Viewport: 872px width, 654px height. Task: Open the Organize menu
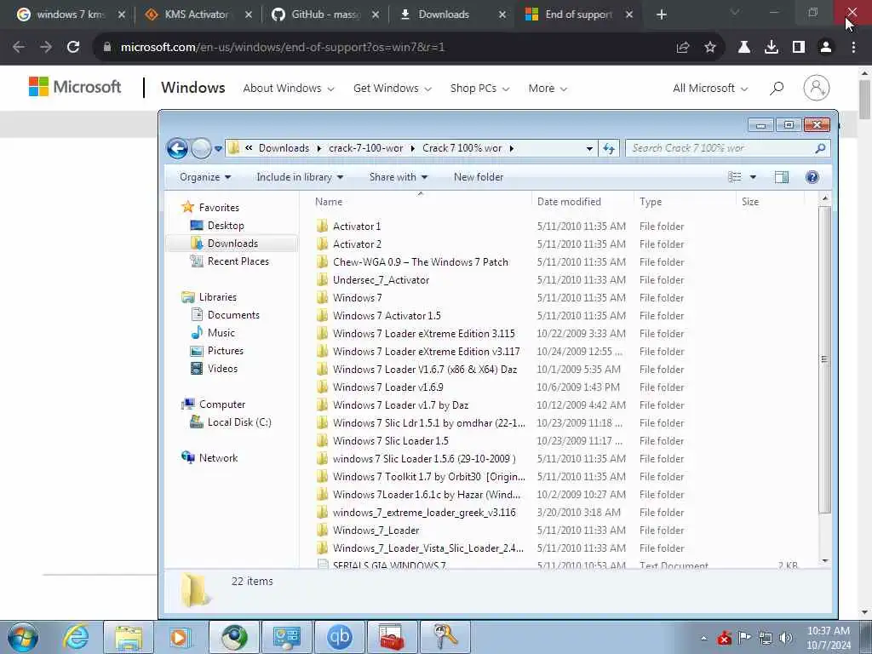(x=205, y=177)
